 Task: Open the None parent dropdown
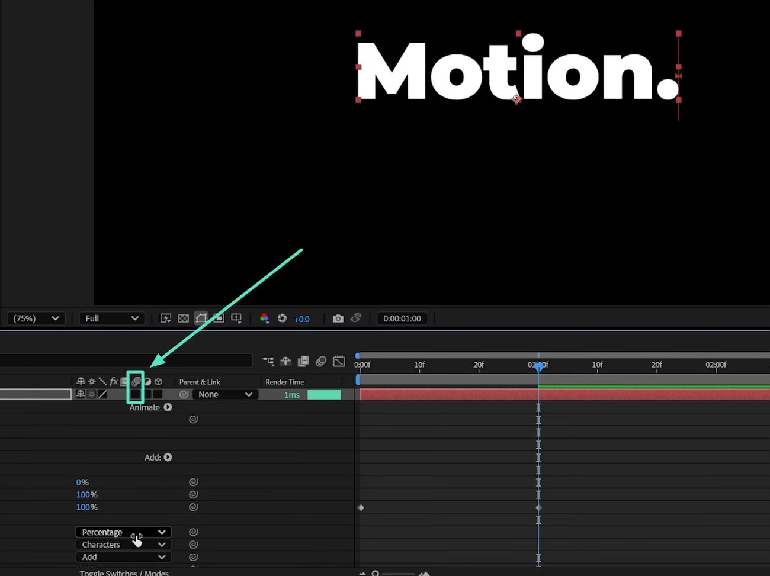[225, 394]
